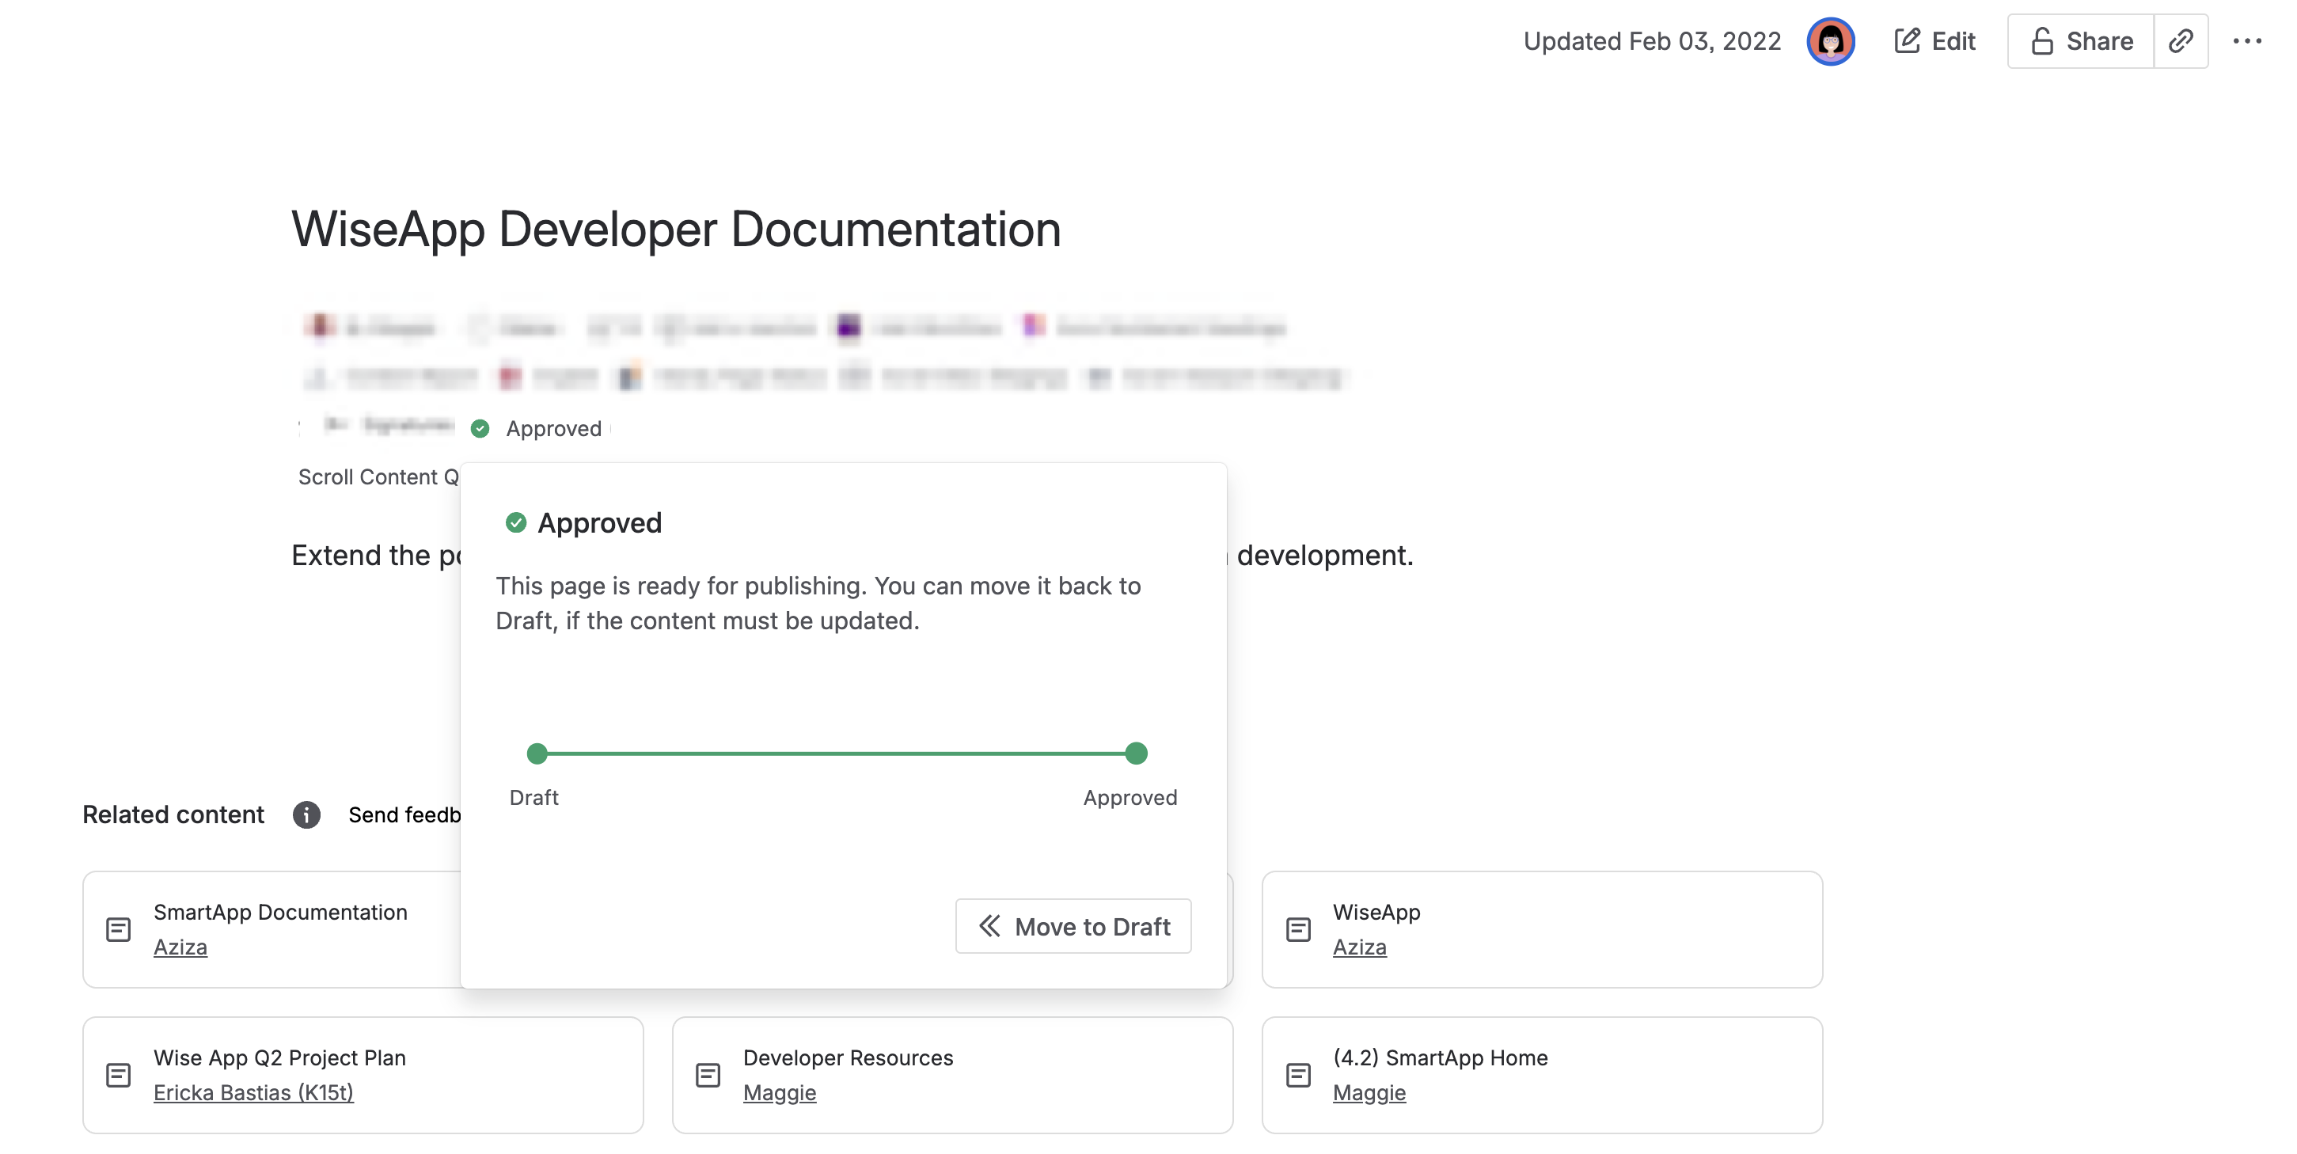
Task: Open the more actions ellipsis menu
Action: click(2250, 40)
